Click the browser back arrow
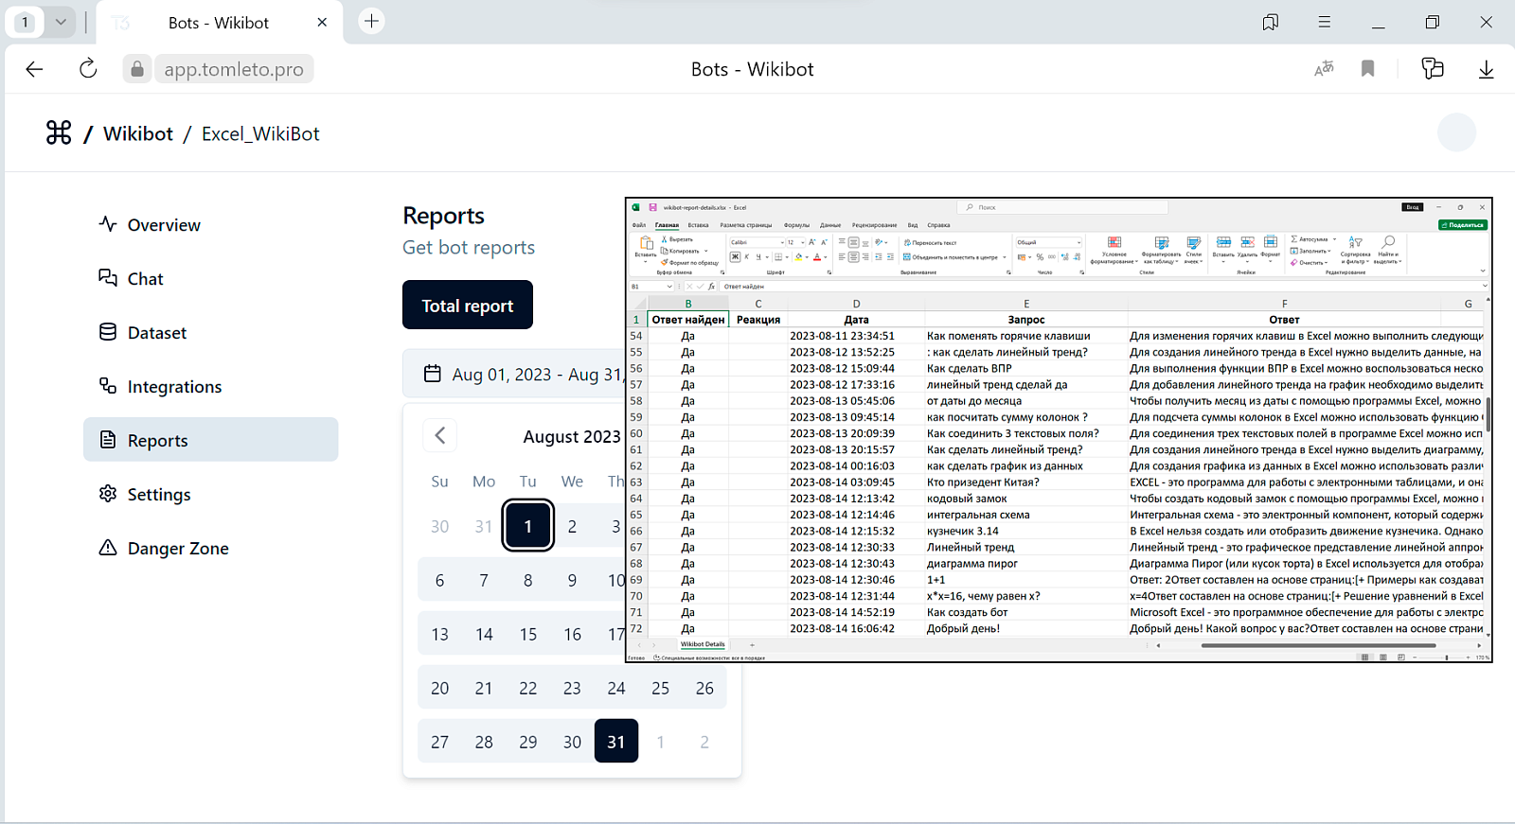This screenshot has width=1515, height=824. (34, 69)
